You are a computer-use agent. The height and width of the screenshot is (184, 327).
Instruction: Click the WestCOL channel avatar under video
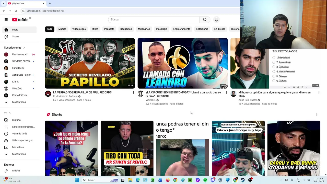pos(141,94)
